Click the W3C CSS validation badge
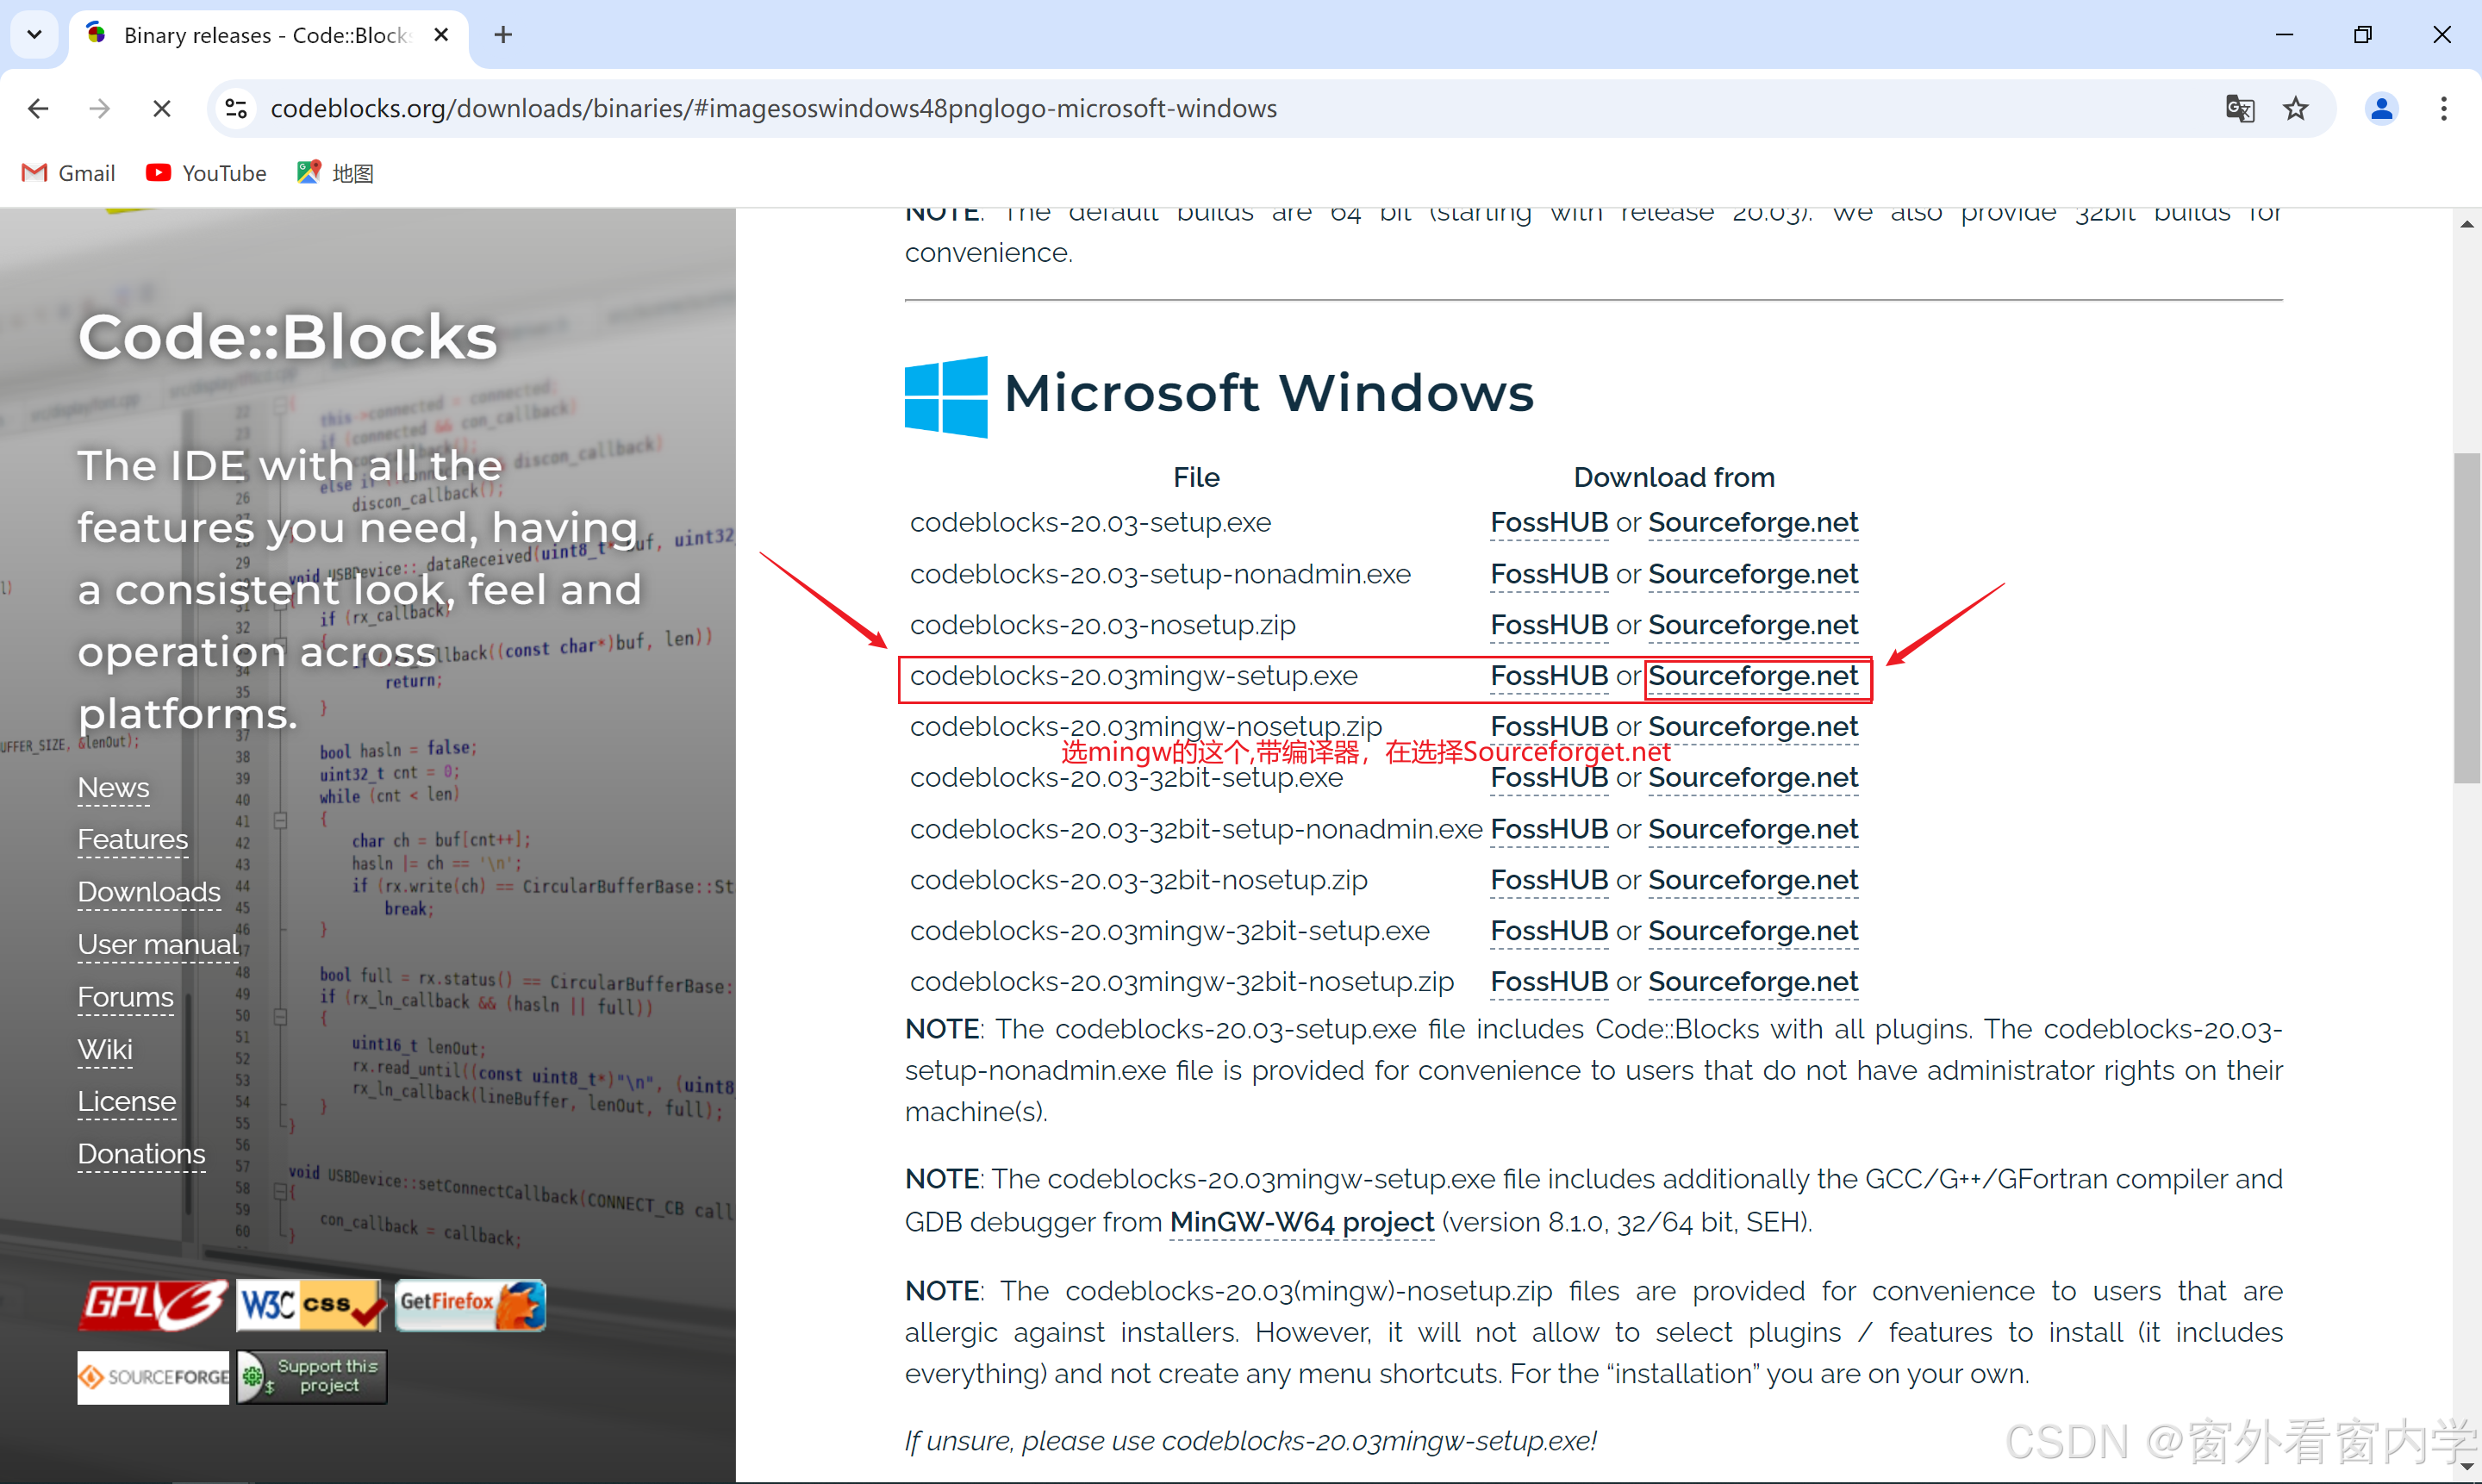The width and height of the screenshot is (2482, 1484). click(x=310, y=1305)
